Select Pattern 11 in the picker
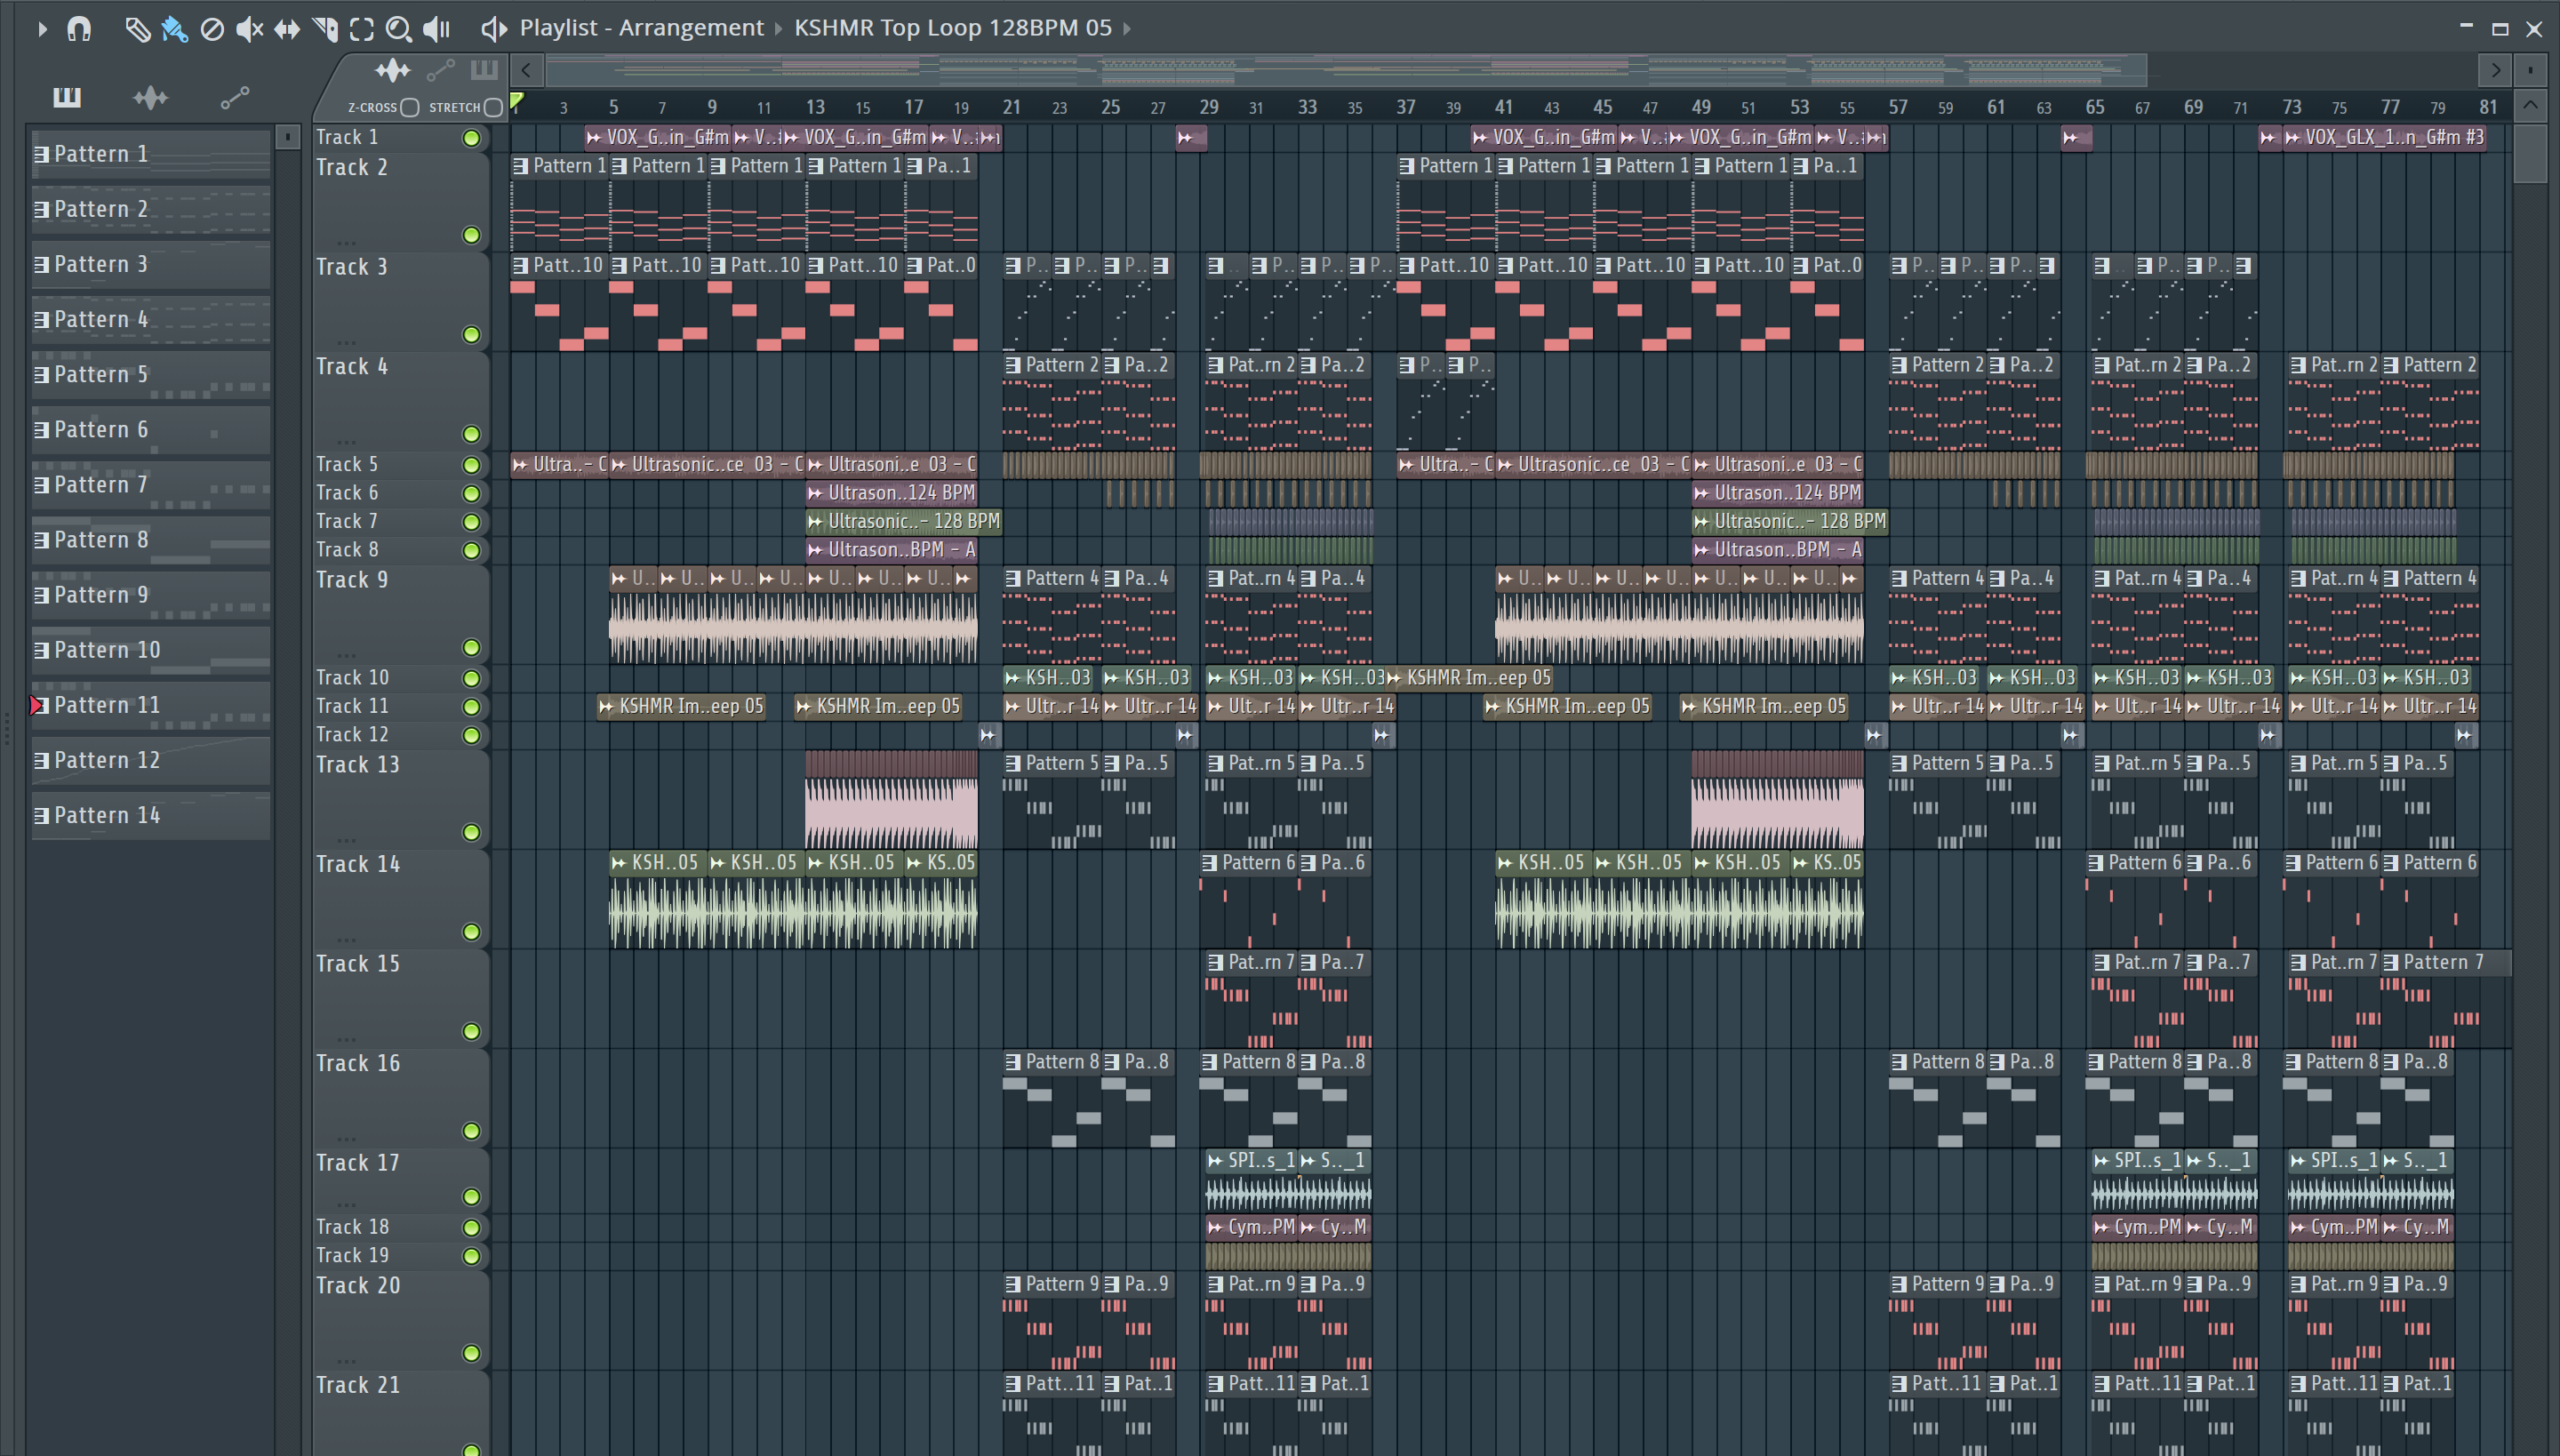2560x1456 pixels. (151, 705)
